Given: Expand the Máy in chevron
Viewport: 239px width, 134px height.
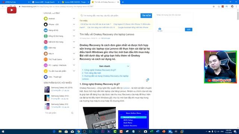Looking at the screenshot, I should pos(74,54).
